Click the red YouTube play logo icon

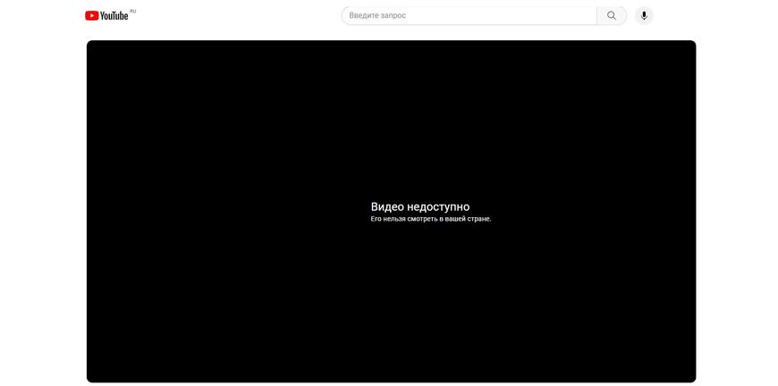[x=92, y=16]
